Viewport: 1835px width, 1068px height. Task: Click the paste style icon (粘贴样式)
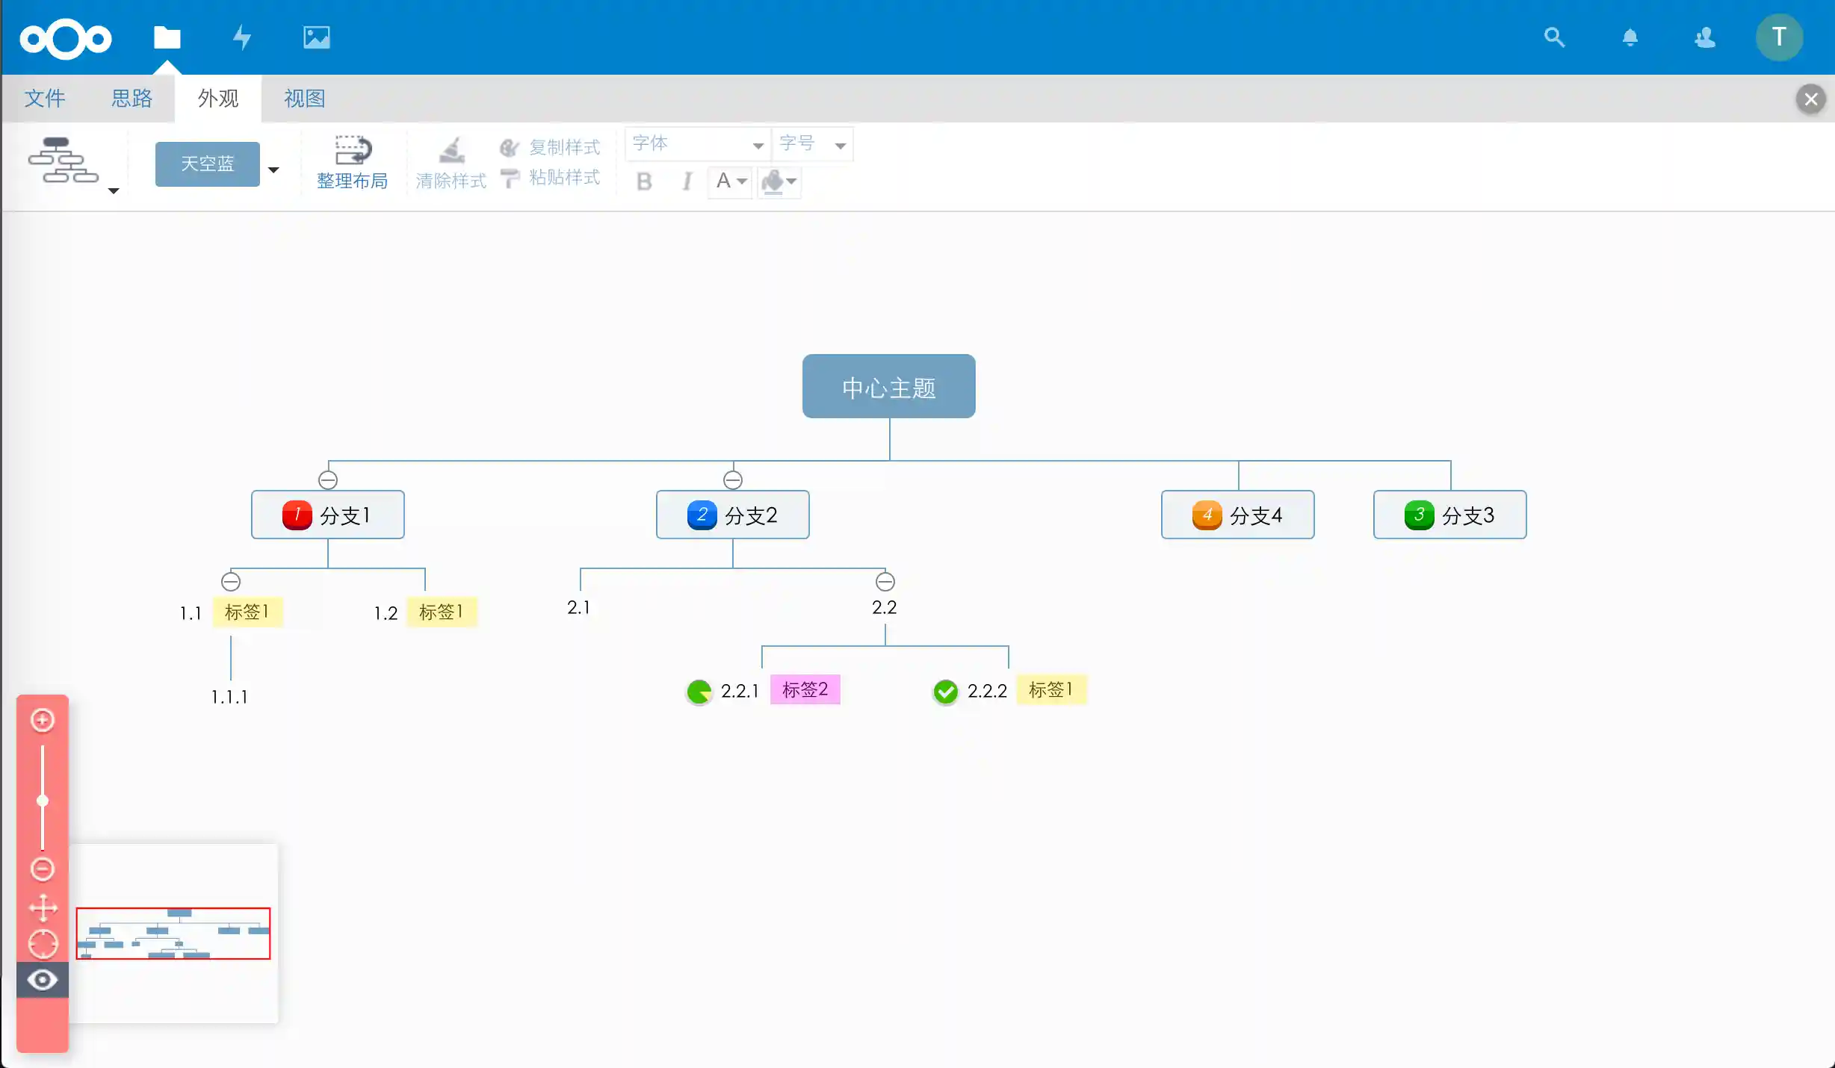click(510, 178)
